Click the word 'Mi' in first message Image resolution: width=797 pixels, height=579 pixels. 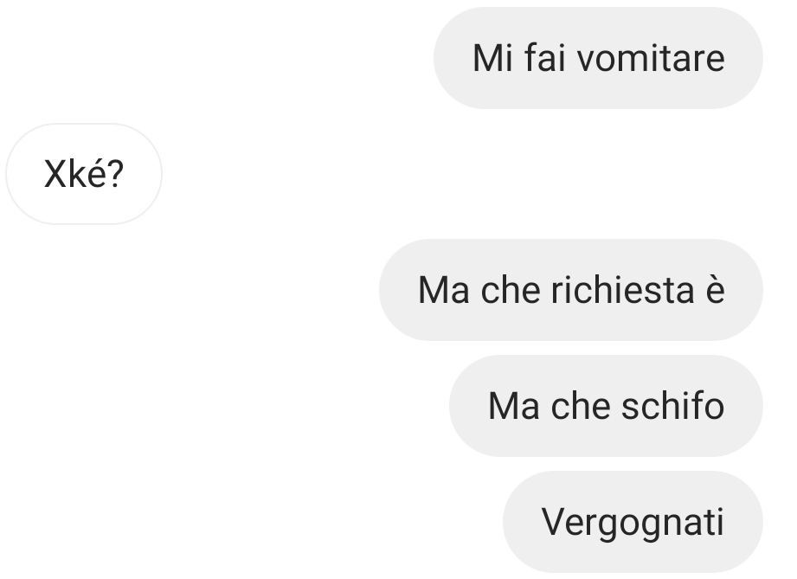click(492, 58)
